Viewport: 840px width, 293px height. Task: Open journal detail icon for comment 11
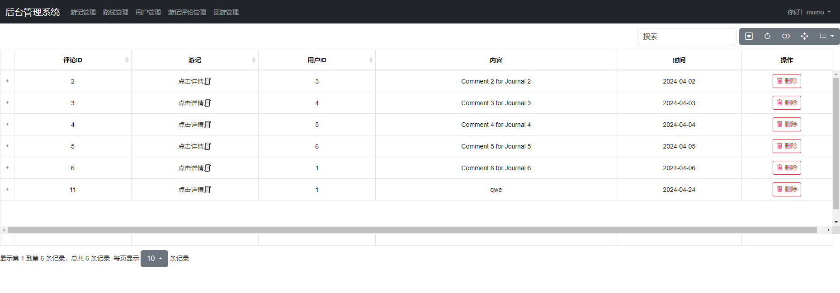coord(208,190)
